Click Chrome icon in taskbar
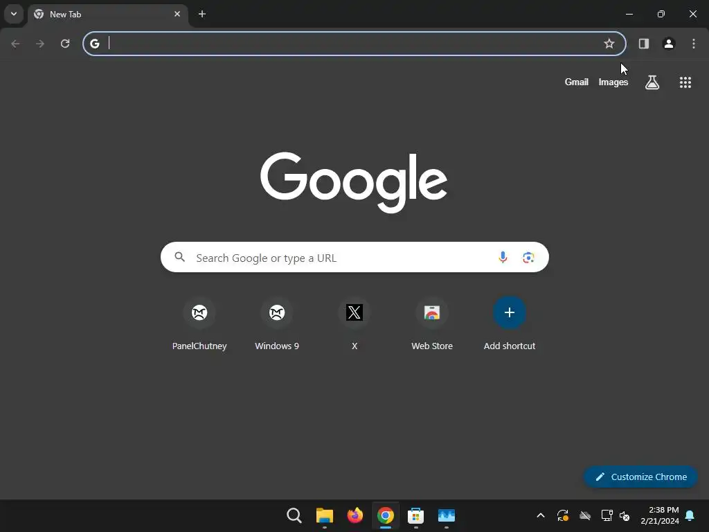 pos(385,515)
